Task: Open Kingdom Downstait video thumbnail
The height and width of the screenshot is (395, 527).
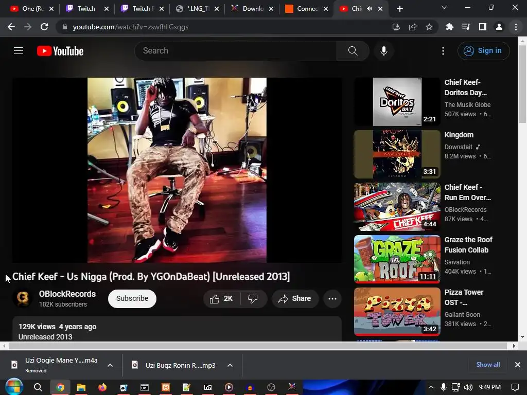Action: coord(397,154)
